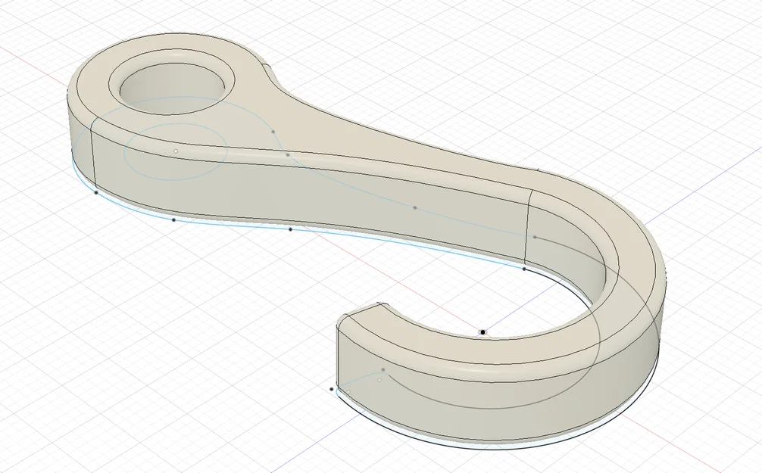
Task: Click the white center point of the sketch circles
Action: pyautogui.click(x=176, y=151)
